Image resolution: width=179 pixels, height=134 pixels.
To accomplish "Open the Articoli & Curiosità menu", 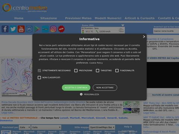I will (139, 18).
